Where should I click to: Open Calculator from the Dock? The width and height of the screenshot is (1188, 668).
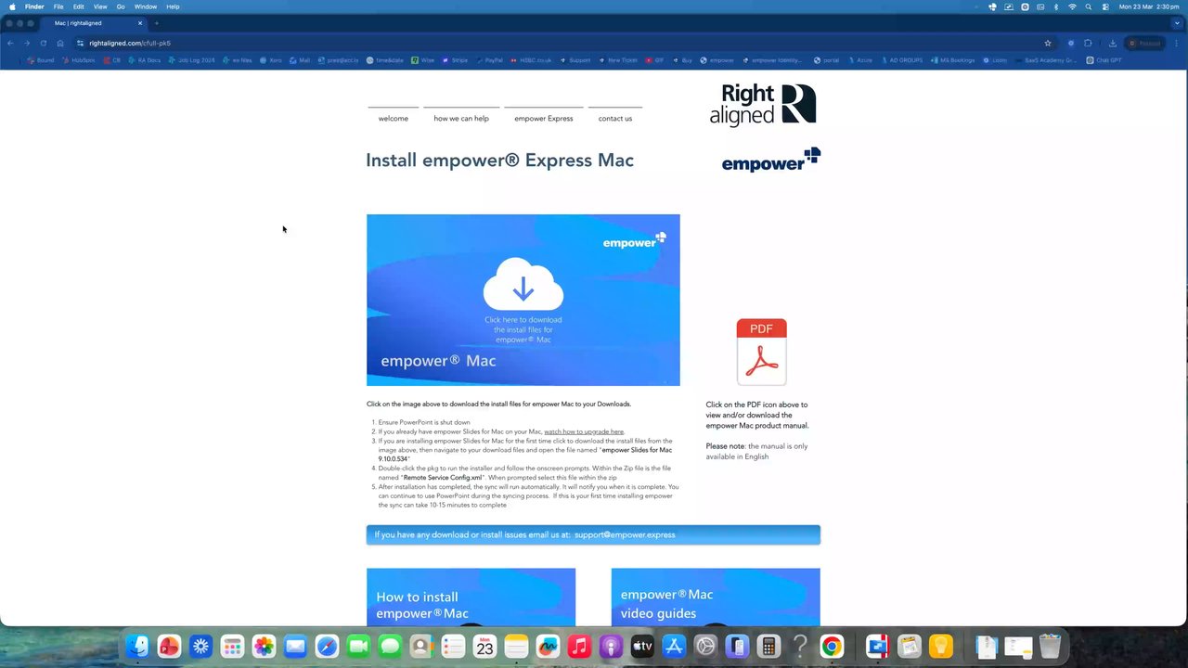click(x=768, y=646)
